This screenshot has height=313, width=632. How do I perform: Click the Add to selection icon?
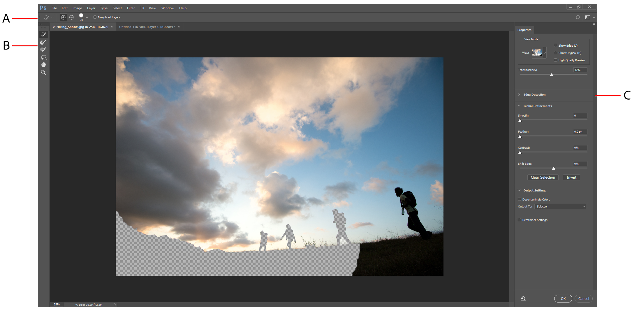coord(63,17)
